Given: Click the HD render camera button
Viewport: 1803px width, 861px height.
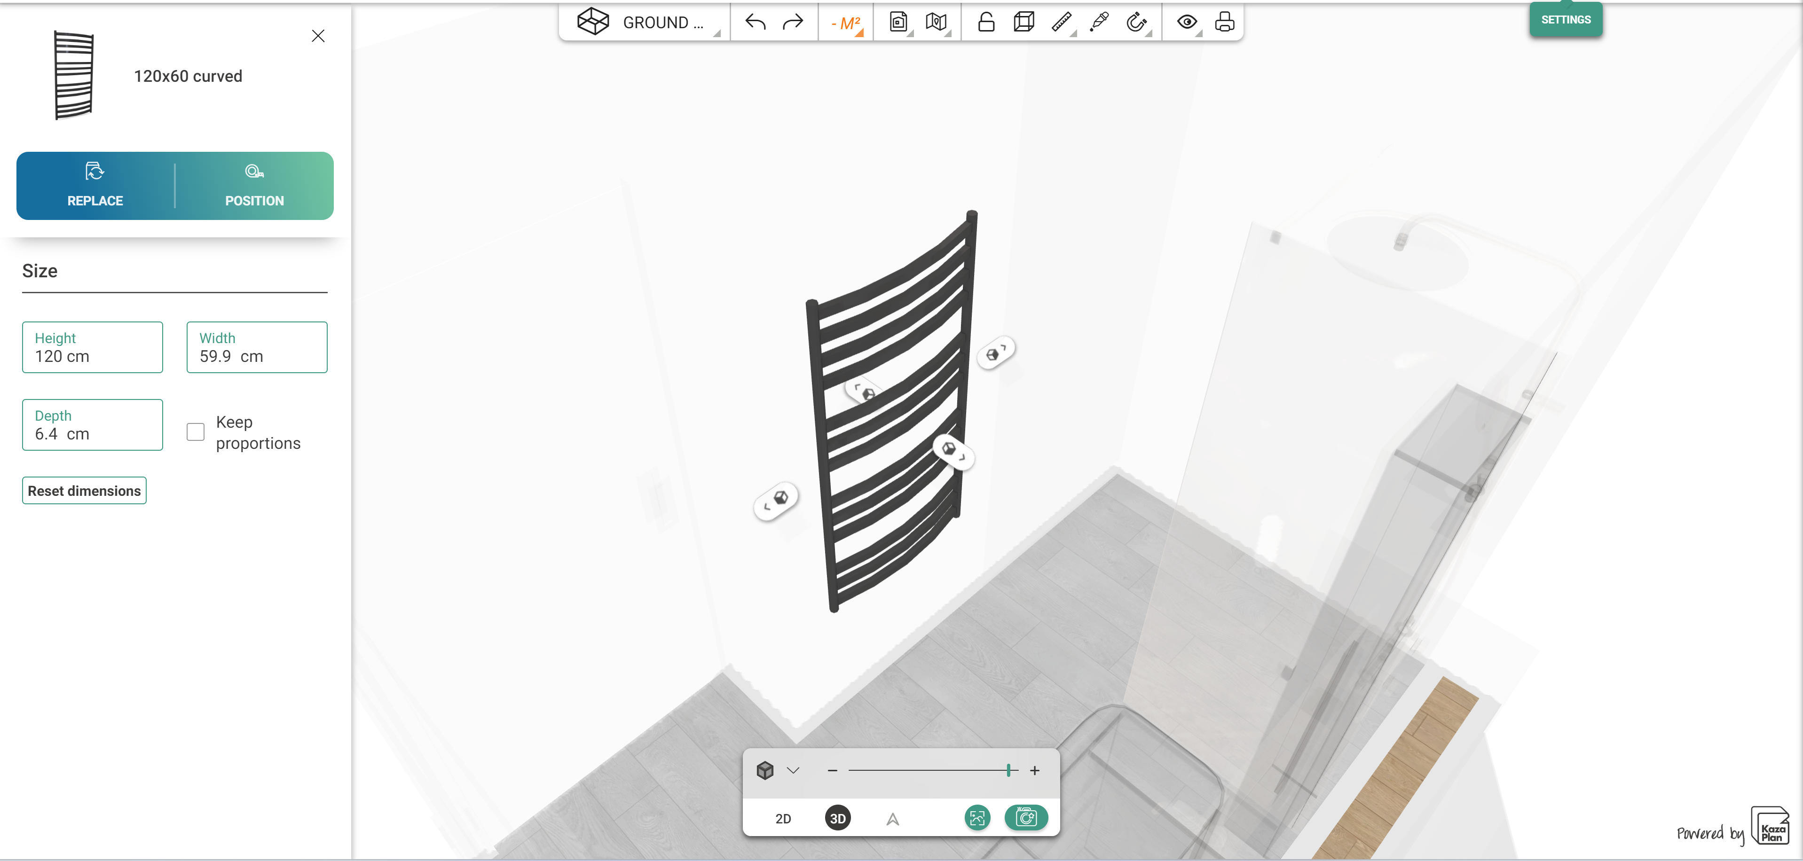Looking at the screenshot, I should click(1026, 818).
